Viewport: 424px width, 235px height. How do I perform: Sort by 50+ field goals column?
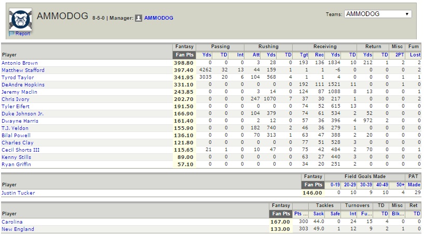(401, 185)
